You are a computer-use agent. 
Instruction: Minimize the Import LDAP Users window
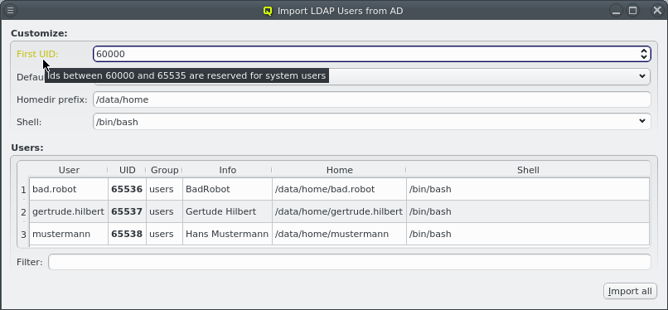[616, 11]
